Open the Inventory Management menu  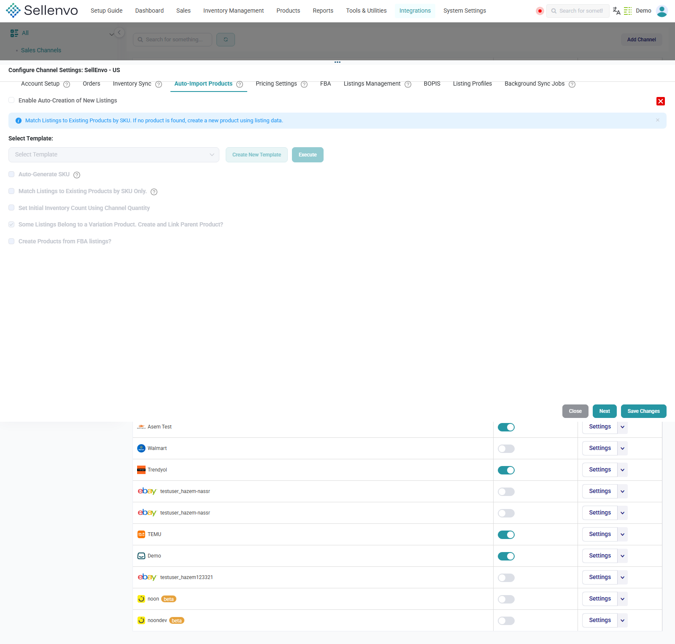click(x=233, y=11)
